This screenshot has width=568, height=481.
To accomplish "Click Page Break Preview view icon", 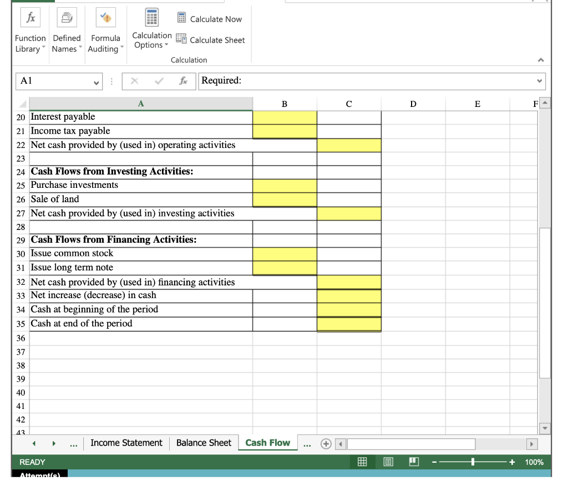I will click(413, 462).
